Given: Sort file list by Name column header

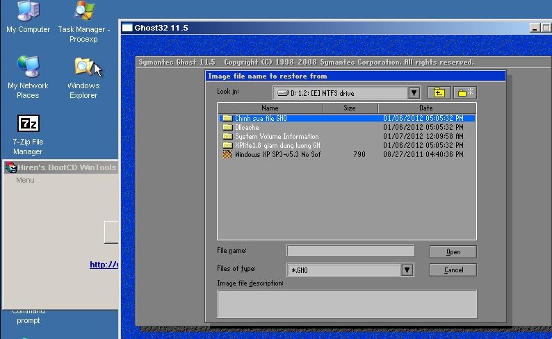Looking at the screenshot, I should (270, 108).
